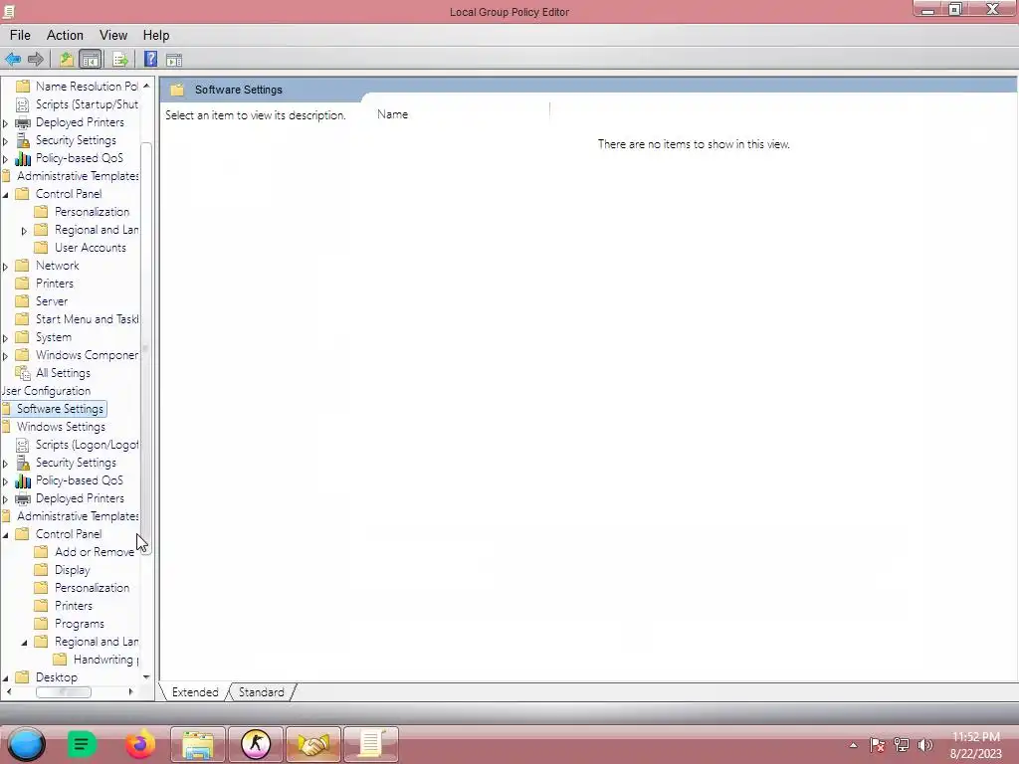This screenshot has width=1019, height=764.
Task: Toggle the Show/Hide Action Pane icon
Action: pos(173,60)
